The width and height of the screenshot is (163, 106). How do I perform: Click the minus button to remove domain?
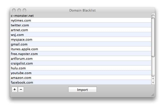coord(21,89)
